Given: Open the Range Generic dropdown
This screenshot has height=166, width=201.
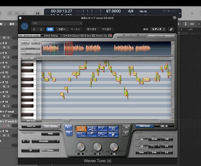Looking at the screenshot, I should (x=30, y=54).
